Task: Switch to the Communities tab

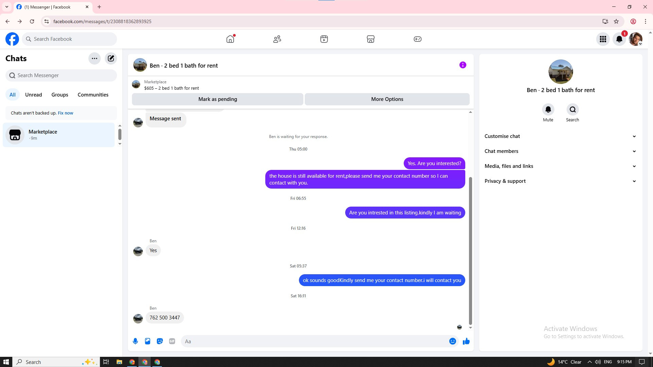Action: pyautogui.click(x=93, y=95)
